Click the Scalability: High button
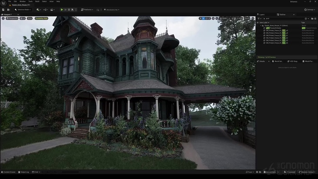The height and width of the screenshot is (179, 318). 42,18
